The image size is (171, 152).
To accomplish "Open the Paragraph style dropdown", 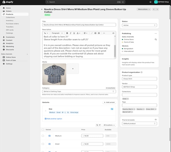I will [x=57, y=33].
